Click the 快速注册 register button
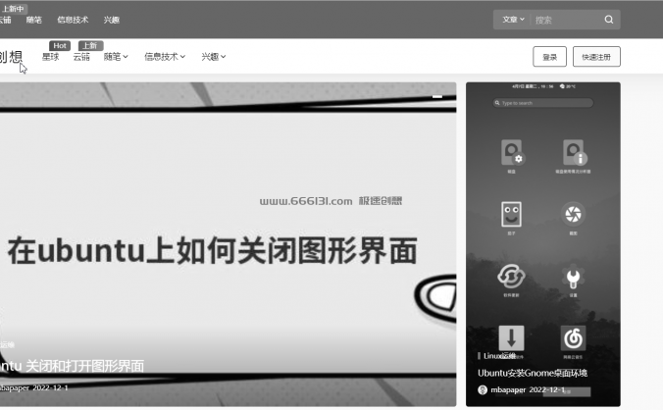 596,57
